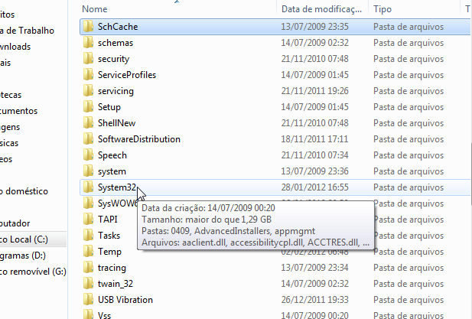Select the Tasks folder name
Viewport: 472px width, 319px height.
click(x=109, y=236)
